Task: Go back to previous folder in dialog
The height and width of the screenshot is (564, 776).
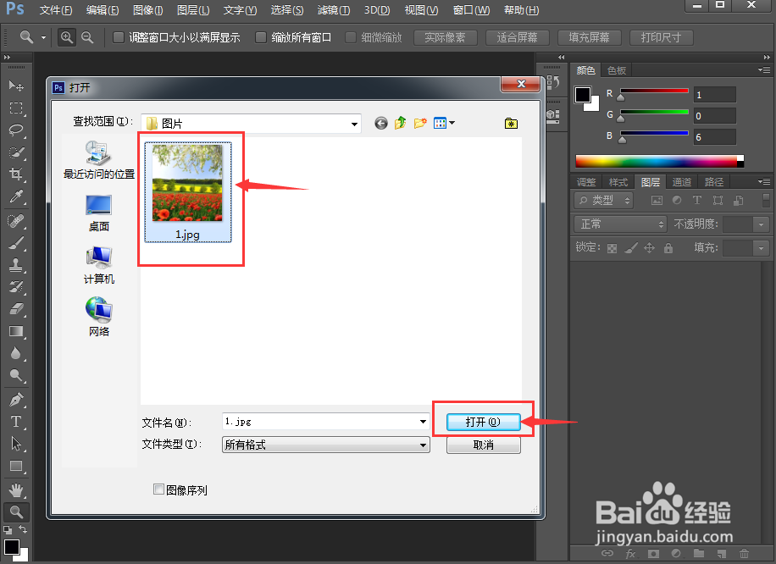Action: [x=380, y=123]
